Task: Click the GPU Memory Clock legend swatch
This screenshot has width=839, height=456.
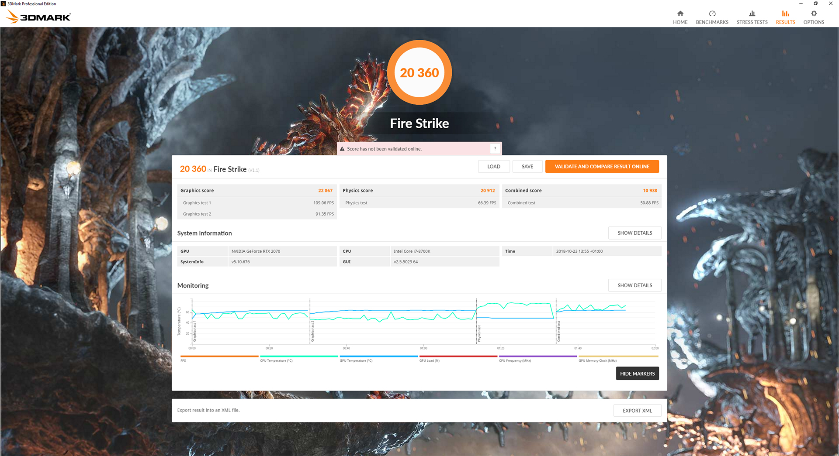Action: [618, 356]
